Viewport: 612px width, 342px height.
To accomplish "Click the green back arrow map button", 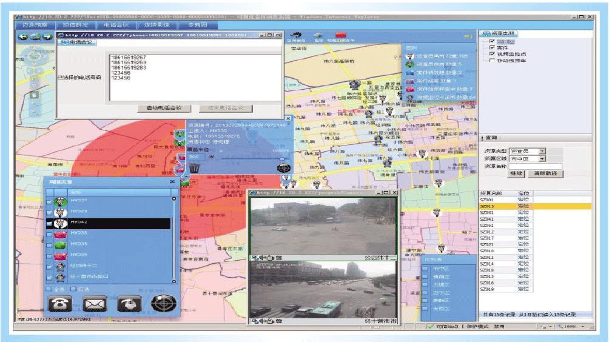I will (23, 37).
